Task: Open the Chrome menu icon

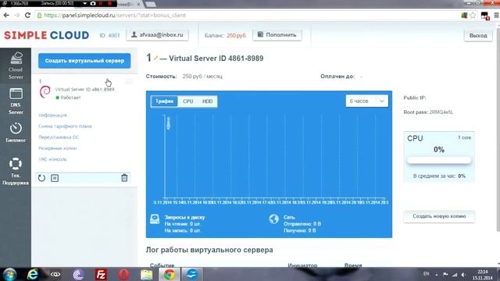Action: [x=496, y=15]
